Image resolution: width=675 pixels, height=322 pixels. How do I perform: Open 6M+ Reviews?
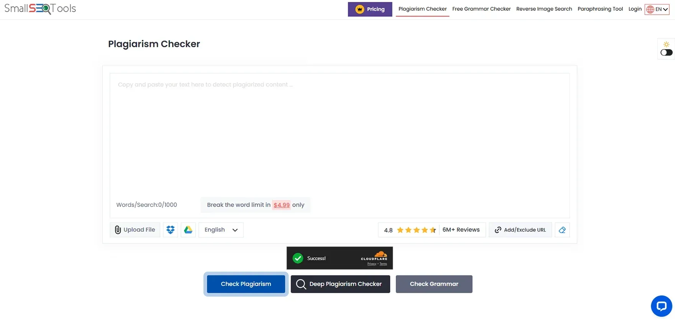pos(461,230)
